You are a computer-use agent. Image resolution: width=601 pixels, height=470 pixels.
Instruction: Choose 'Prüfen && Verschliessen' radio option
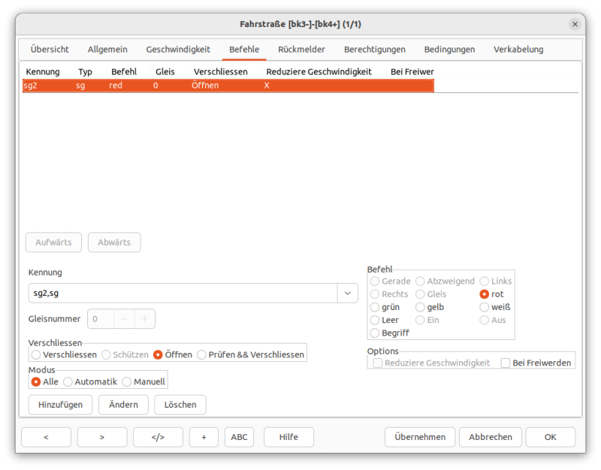click(x=202, y=354)
